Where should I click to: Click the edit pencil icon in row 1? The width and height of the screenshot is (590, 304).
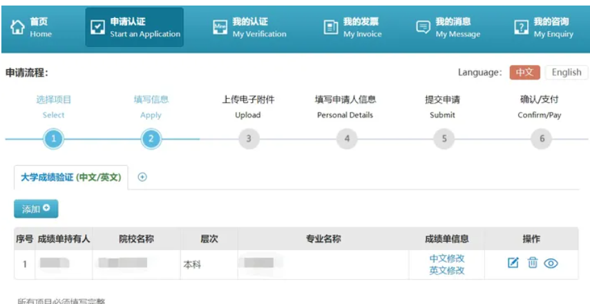tap(513, 263)
